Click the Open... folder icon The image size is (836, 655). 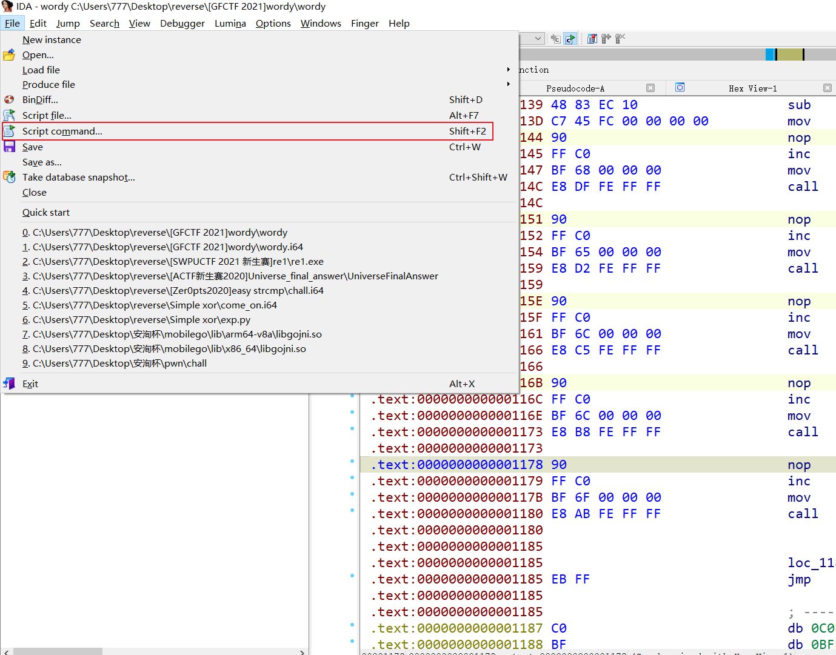(9, 55)
